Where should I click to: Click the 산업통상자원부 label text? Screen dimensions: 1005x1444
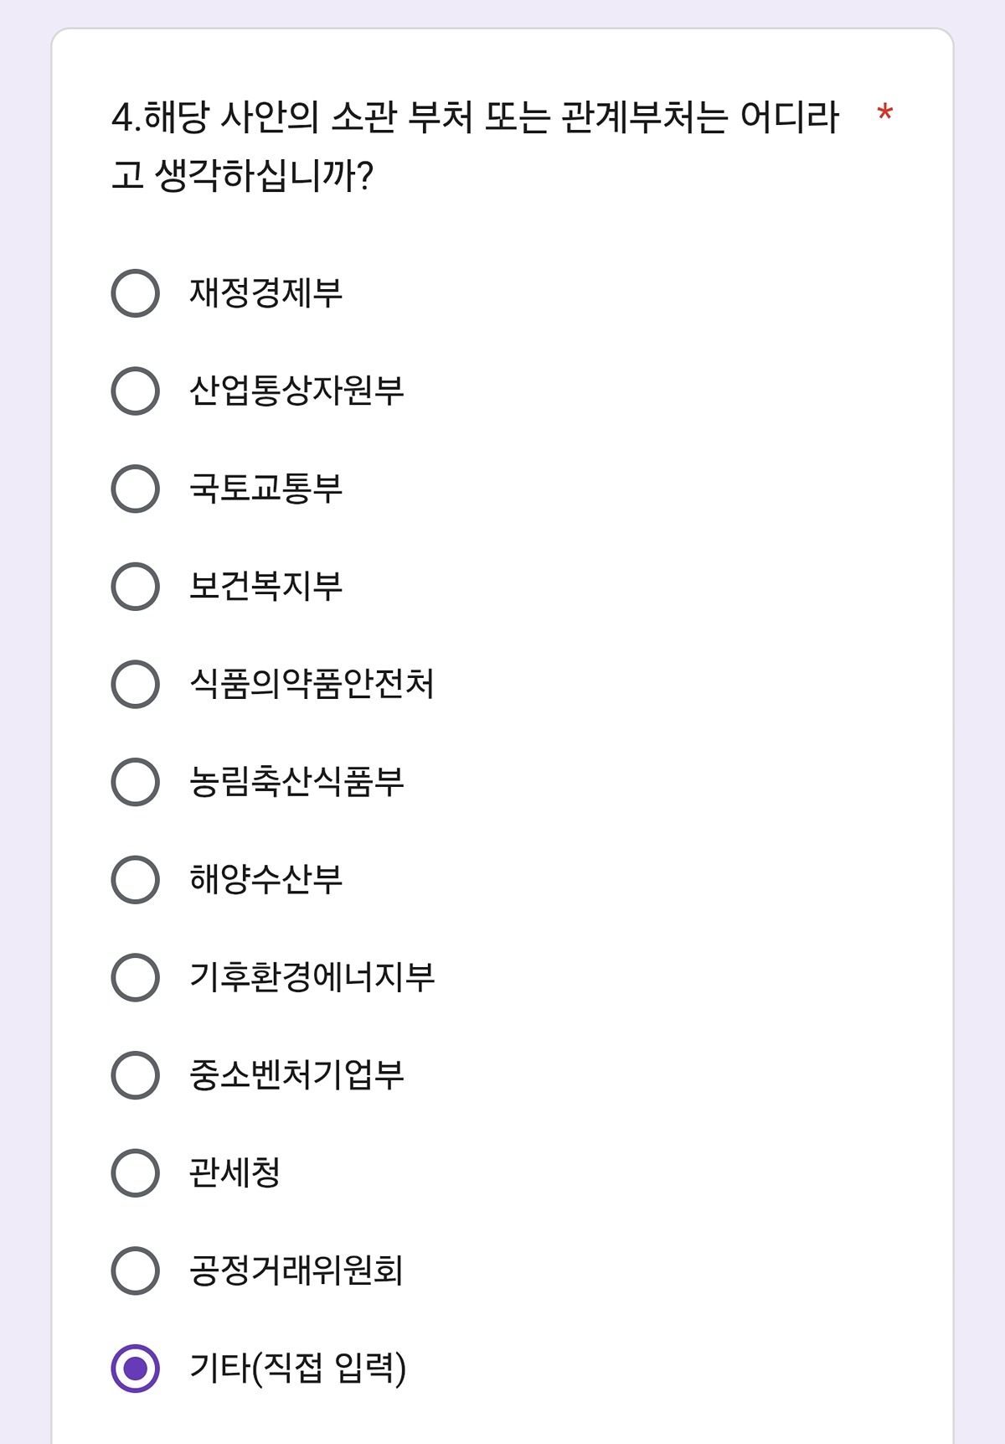pos(296,391)
